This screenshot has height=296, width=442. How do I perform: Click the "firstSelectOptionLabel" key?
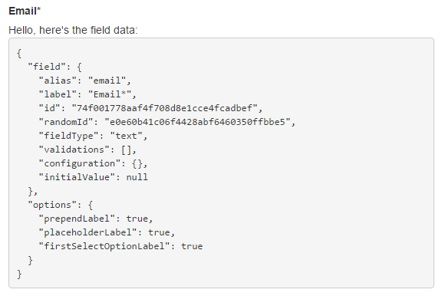(104, 246)
